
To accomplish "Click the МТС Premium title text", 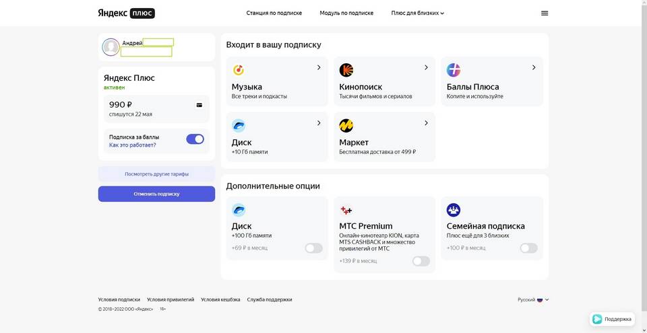I will point(366,226).
